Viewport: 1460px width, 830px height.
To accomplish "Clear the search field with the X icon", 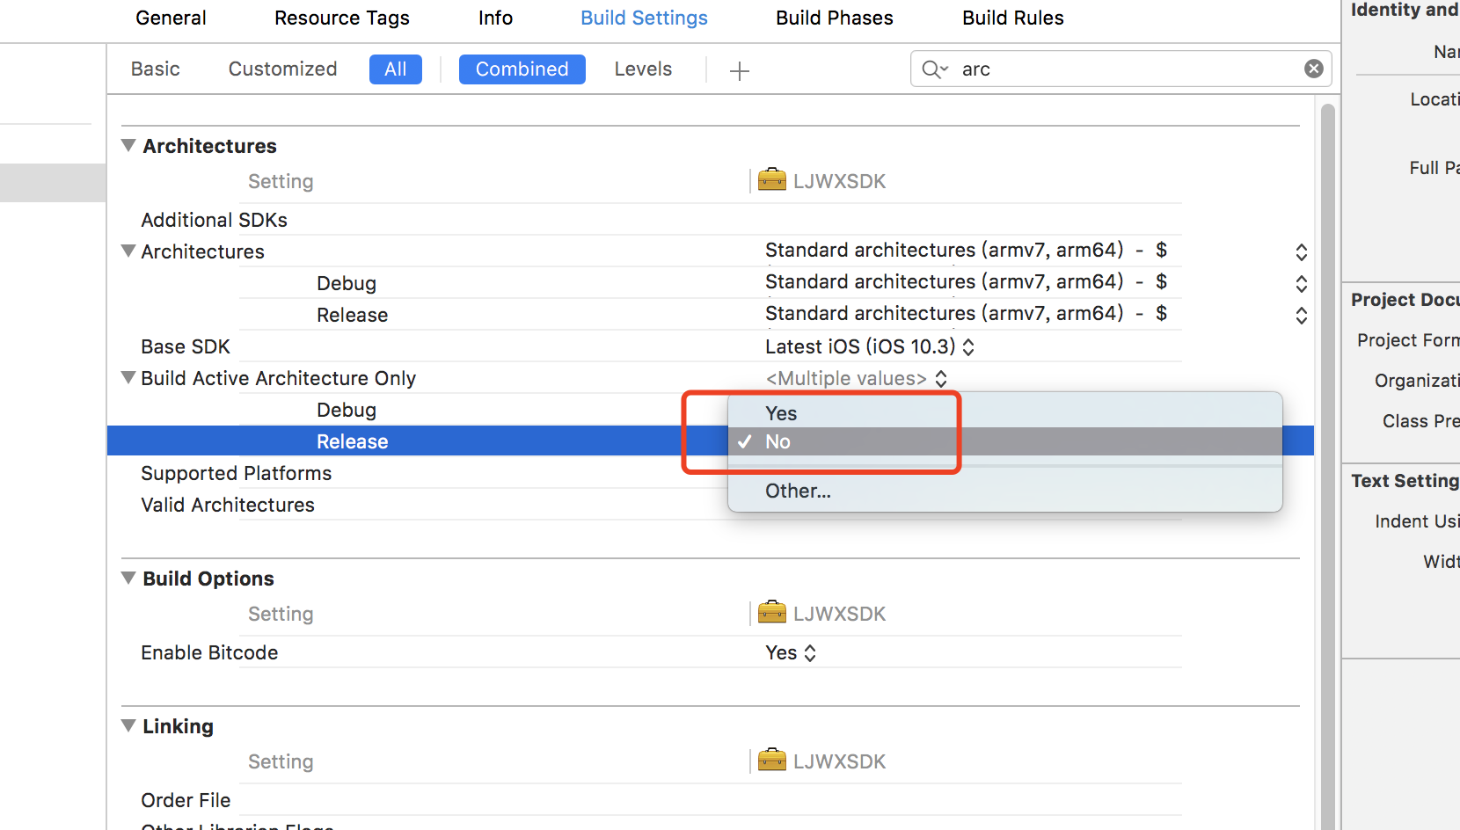I will click(x=1313, y=69).
